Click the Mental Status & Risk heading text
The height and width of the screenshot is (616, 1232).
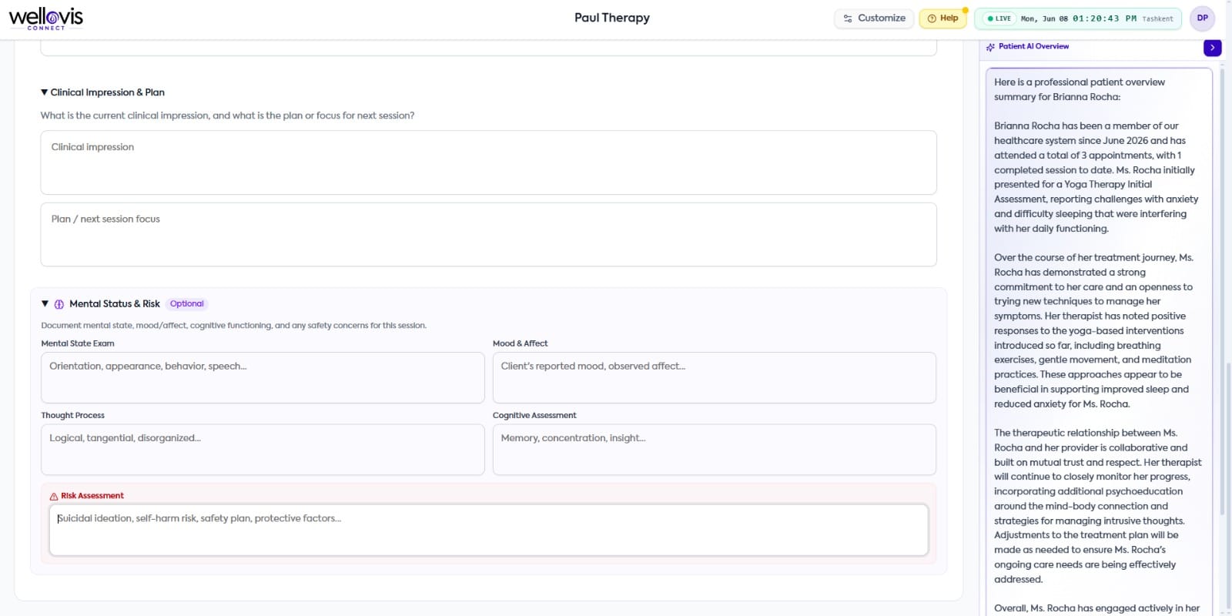point(115,304)
